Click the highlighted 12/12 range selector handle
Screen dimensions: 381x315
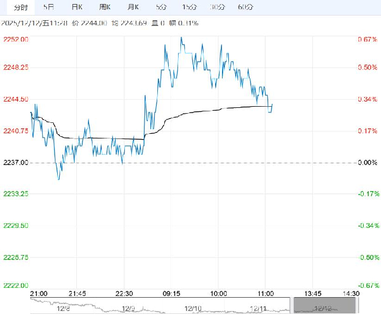[x=322, y=306]
